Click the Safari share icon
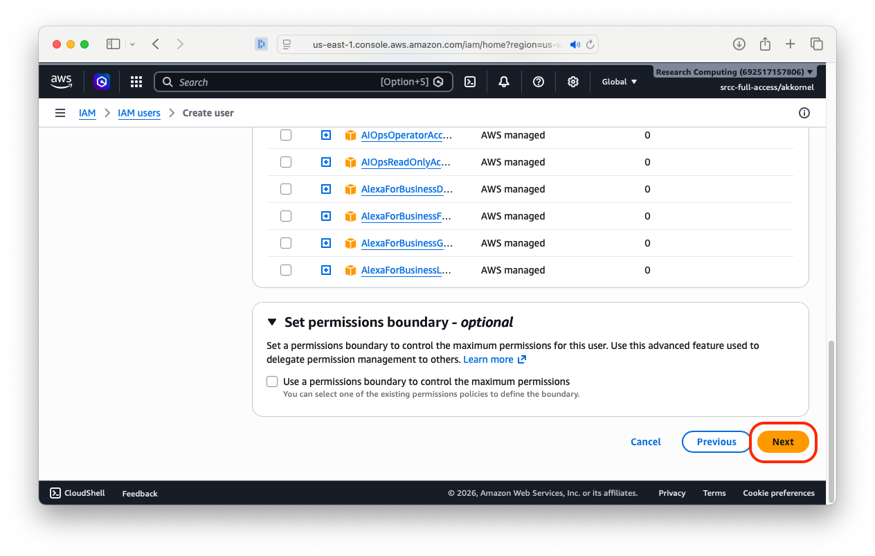875x556 pixels. [765, 44]
